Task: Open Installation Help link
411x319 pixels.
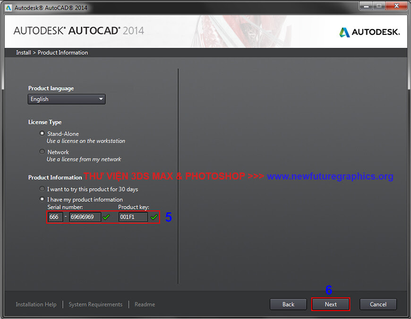Action: (36, 304)
